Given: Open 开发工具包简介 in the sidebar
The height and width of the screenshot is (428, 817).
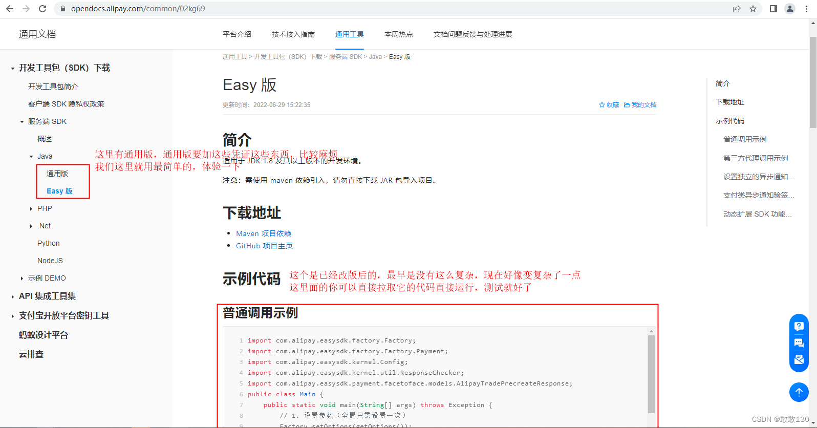Looking at the screenshot, I should tap(53, 87).
